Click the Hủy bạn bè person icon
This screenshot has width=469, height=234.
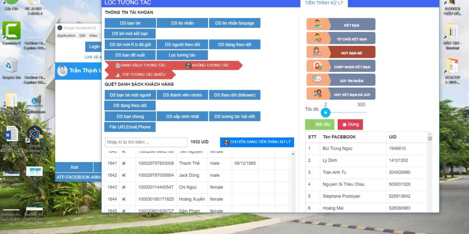click(x=317, y=52)
